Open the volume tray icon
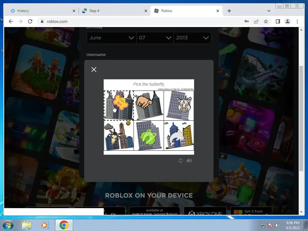The width and height of the screenshot is (308, 231). pos(277,225)
